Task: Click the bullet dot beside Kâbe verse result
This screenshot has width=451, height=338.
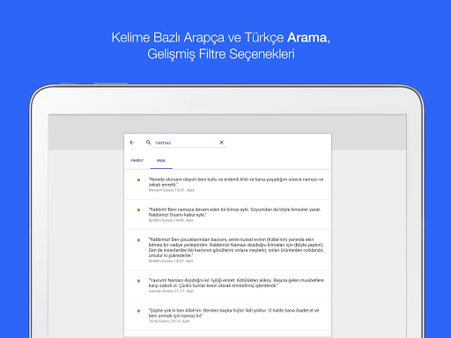Action: [x=138, y=240]
